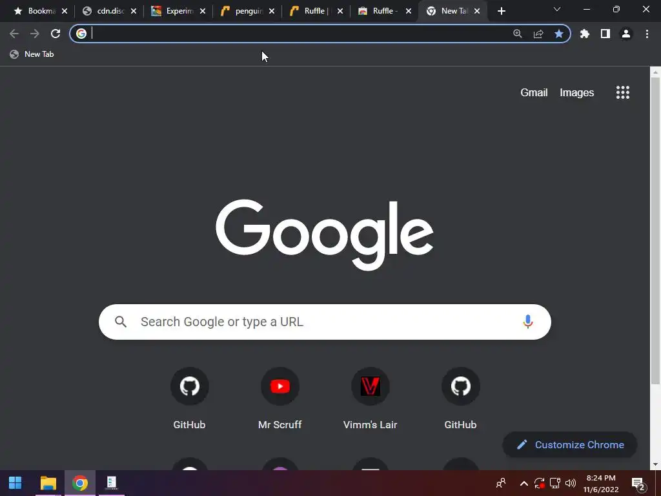Close the active New Tab tab
Viewport: 661px width, 496px height.
click(477, 11)
